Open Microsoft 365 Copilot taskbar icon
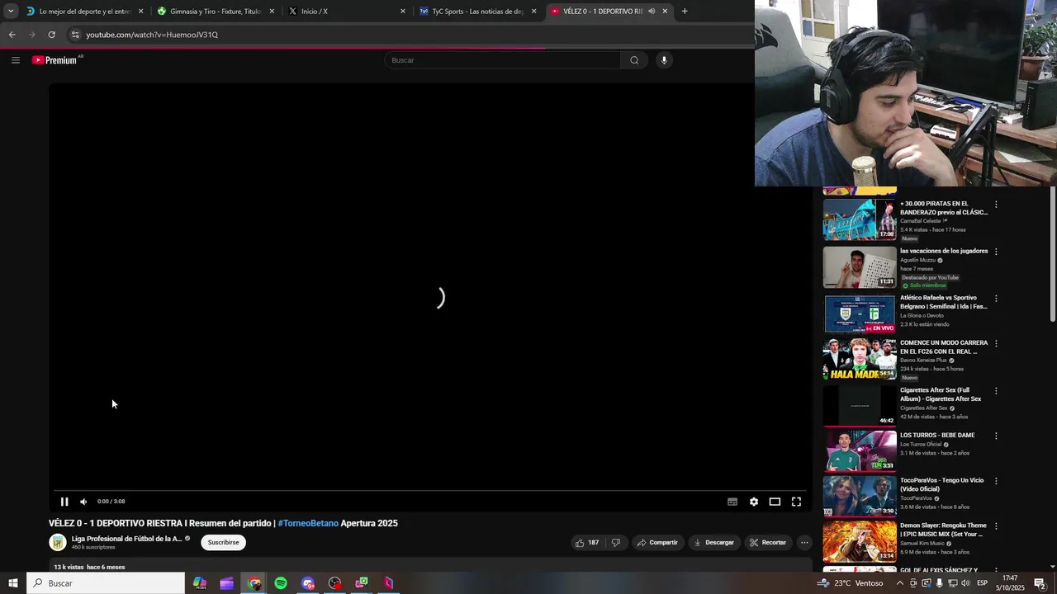1057x594 pixels. (x=200, y=583)
